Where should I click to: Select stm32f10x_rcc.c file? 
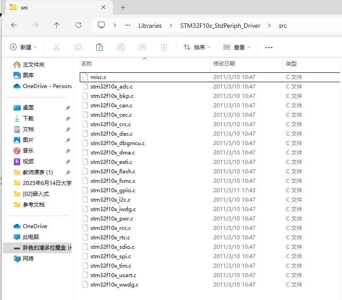(210, 228)
